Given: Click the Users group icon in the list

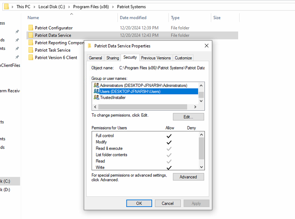Looking at the screenshot, I should (x=96, y=91).
